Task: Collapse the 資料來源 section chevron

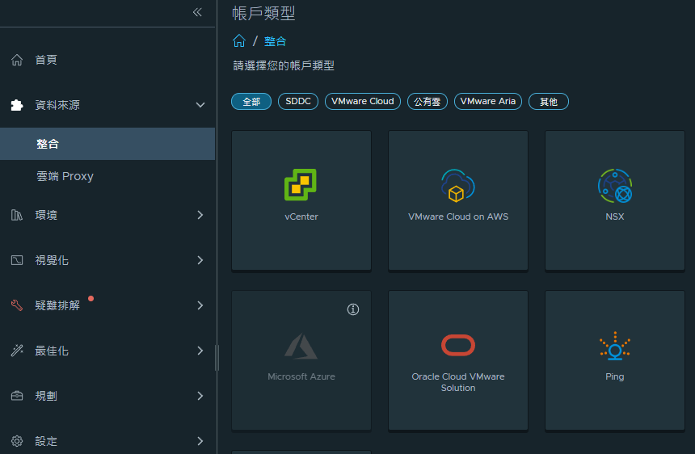Action: (x=200, y=105)
